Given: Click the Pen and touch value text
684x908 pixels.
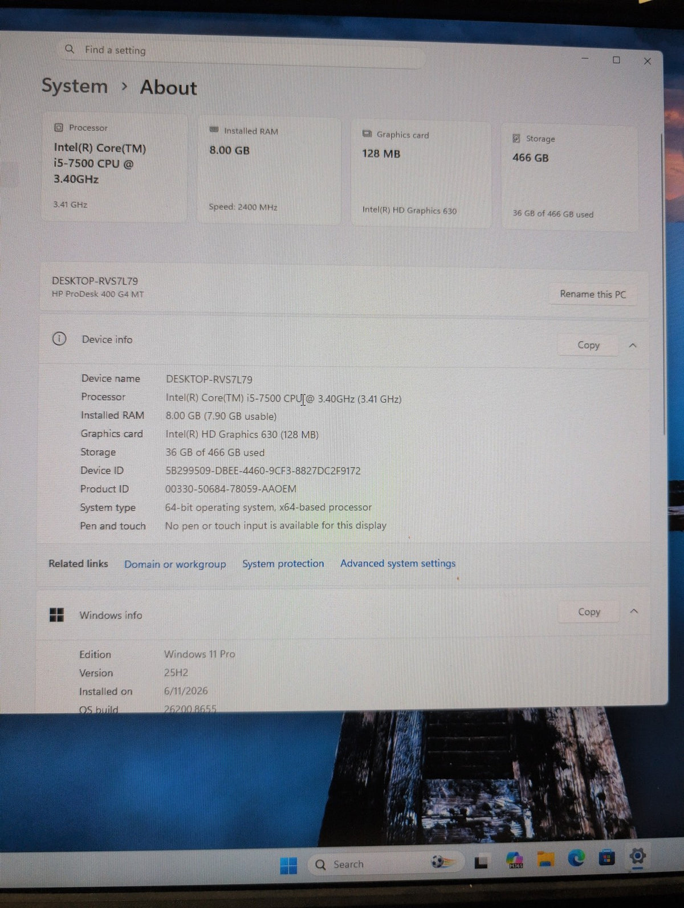Looking at the screenshot, I should tap(275, 526).
